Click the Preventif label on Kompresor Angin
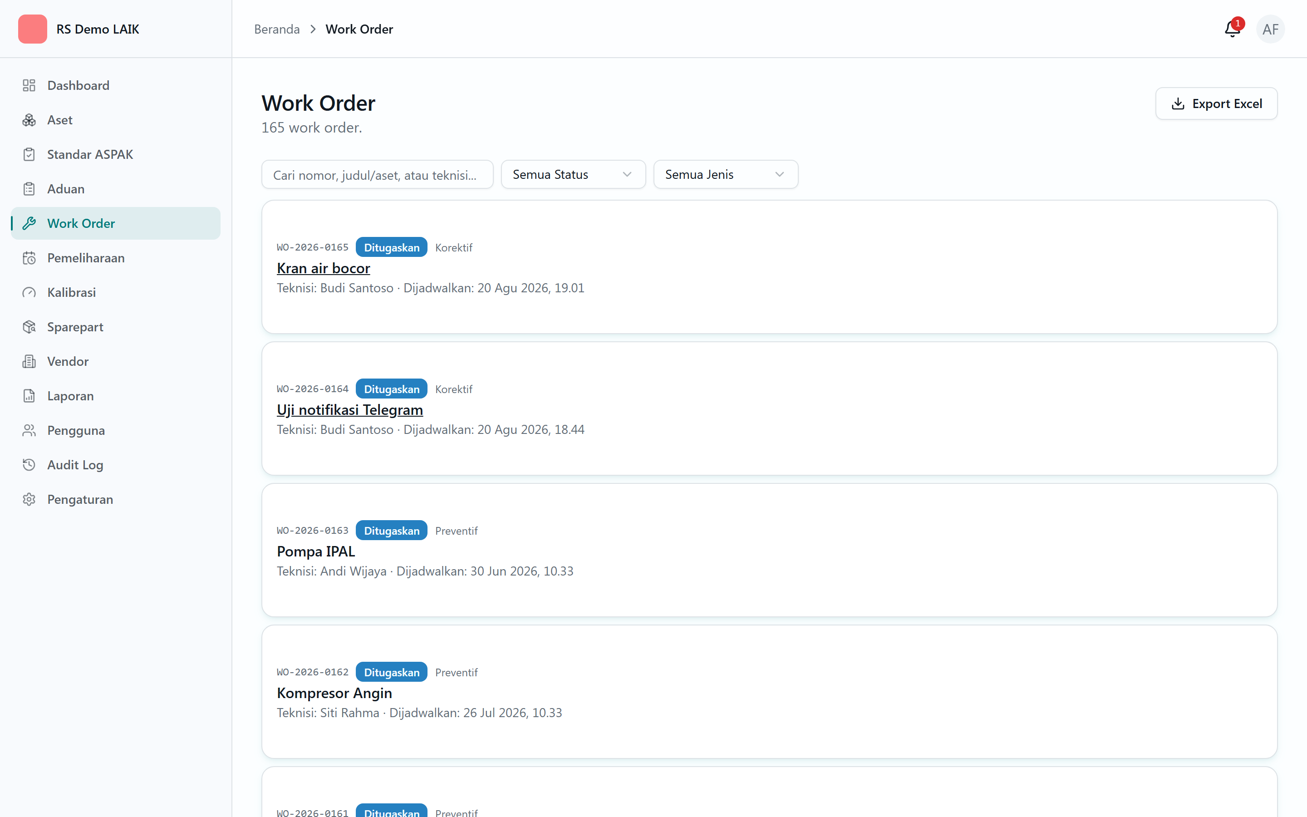This screenshot has height=817, width=1307. point(457,672)
